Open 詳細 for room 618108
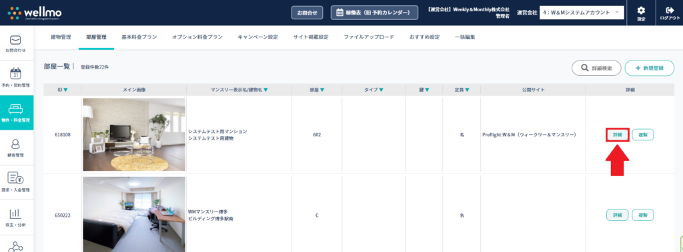Screen dimensions: 683x252 click(x=617, y=135)
